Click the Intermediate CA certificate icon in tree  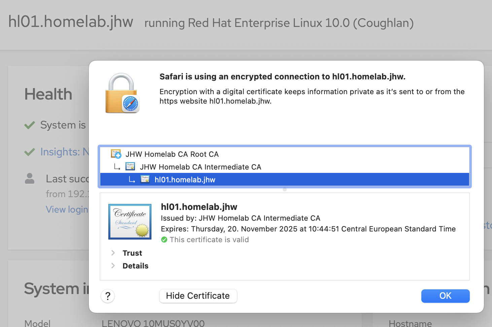tap(130, 167)
